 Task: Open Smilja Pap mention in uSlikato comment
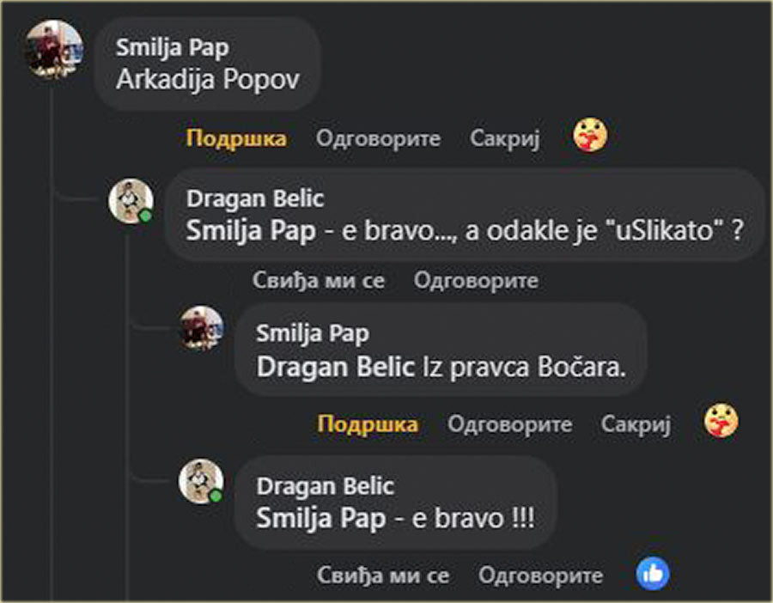tap(251, 230)
